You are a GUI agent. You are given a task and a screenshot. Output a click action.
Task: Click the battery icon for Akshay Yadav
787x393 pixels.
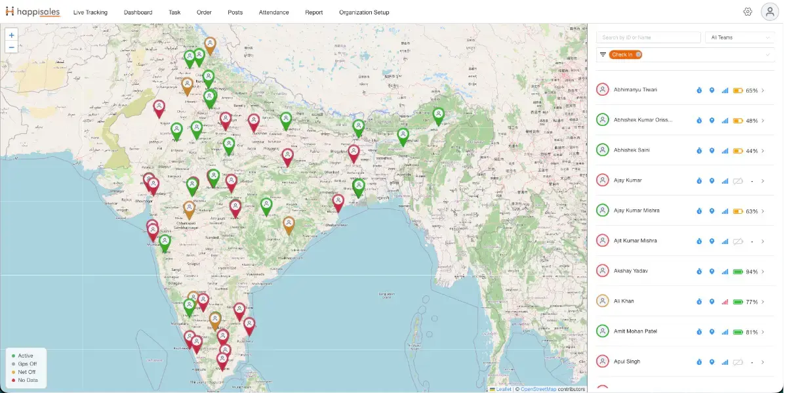click(x=738, y=272)
